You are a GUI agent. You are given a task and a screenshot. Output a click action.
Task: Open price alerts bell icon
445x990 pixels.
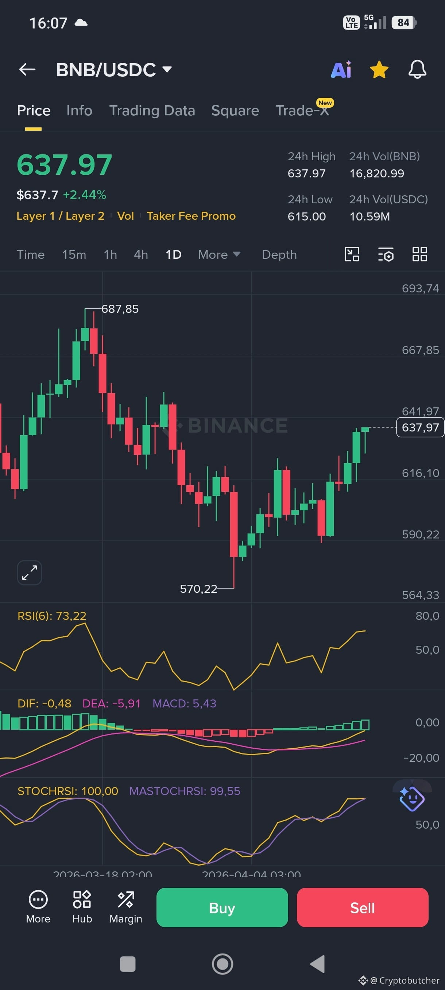click(417, 70)
